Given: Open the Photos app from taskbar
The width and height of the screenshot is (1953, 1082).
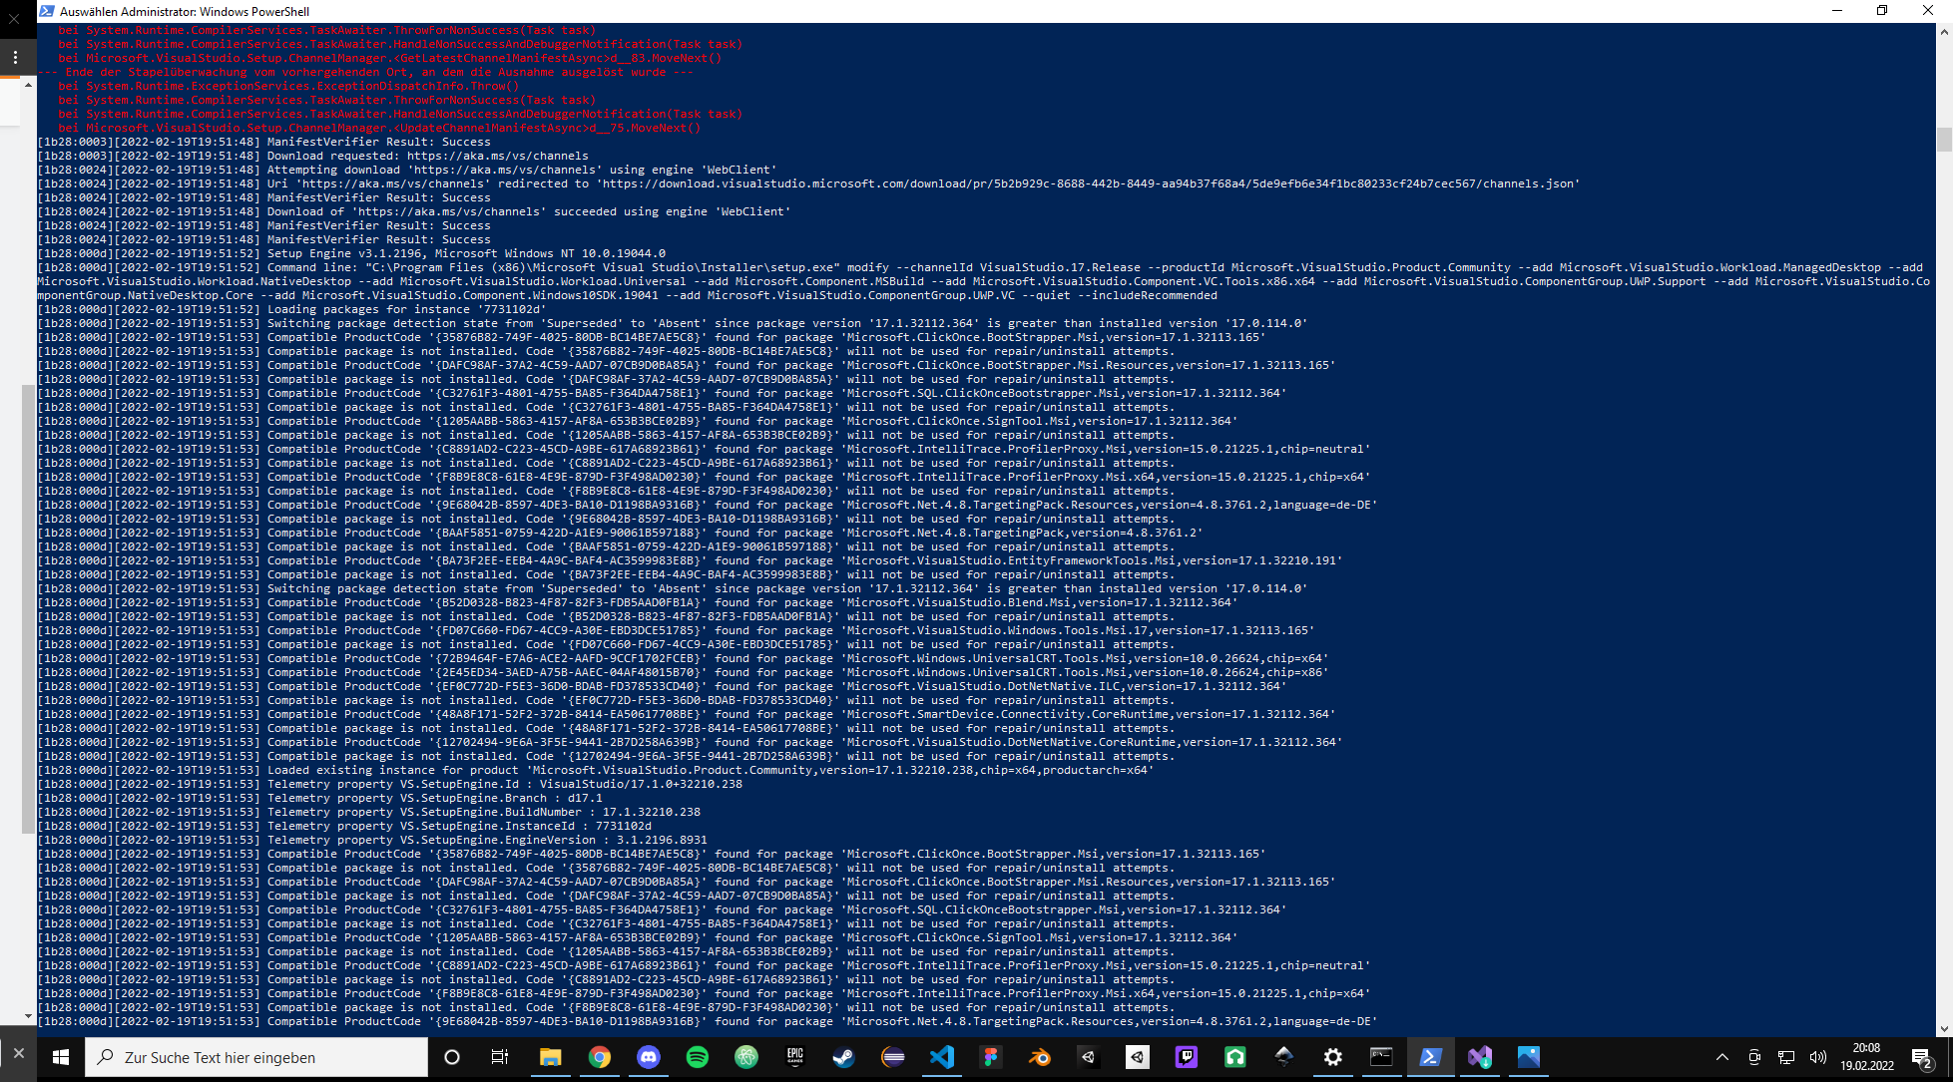Looking at the screenshot, I should point(1528,1057).
